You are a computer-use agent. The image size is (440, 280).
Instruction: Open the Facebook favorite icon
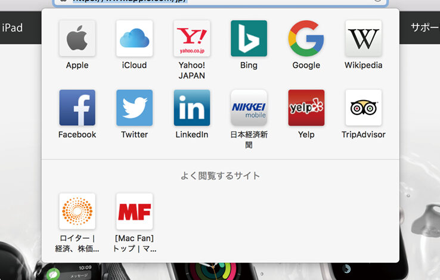click(x=77, y=108)
